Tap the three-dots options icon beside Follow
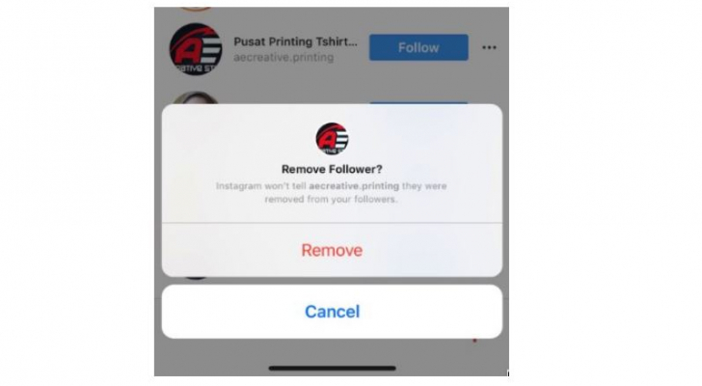 (x=489, y=47)
